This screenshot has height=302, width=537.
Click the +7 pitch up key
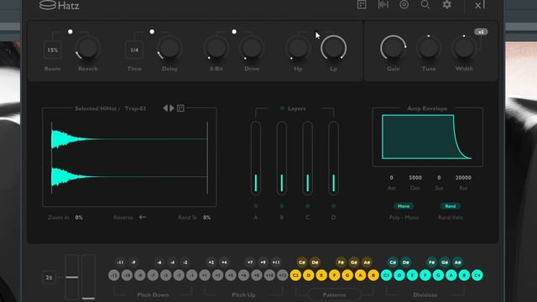click(250, 263)
